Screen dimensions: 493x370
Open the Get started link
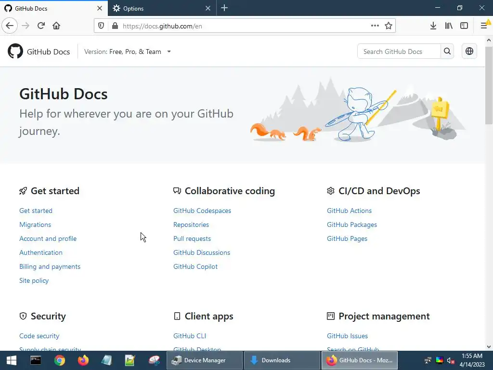tap(36, 211)
